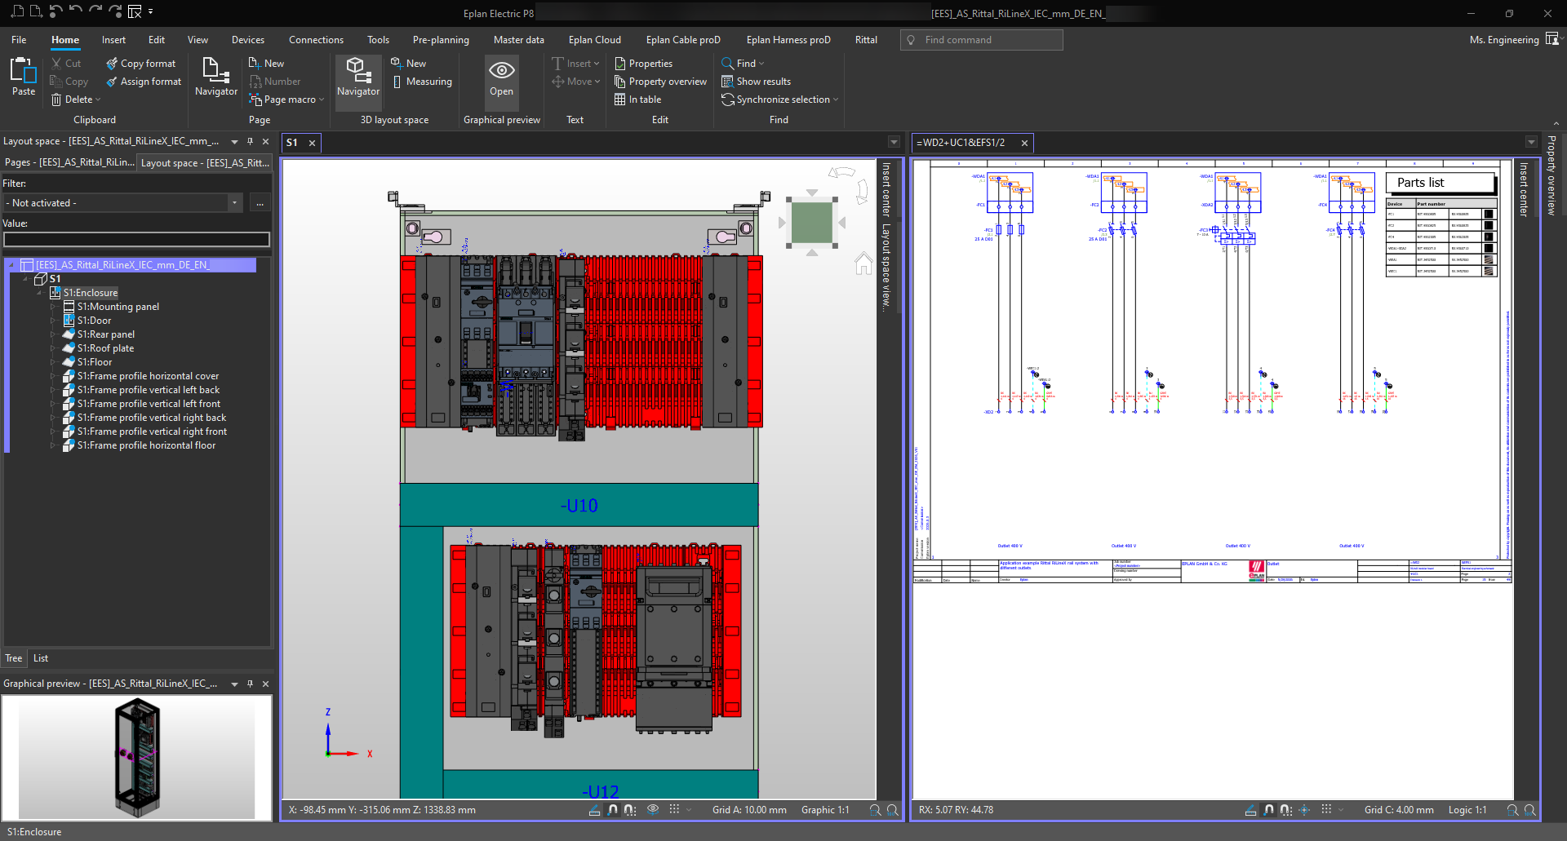This screenshot has height=841, width=1567.
Task: Toggle grid display dots in layout space status bar
Action: click(674, 810)
